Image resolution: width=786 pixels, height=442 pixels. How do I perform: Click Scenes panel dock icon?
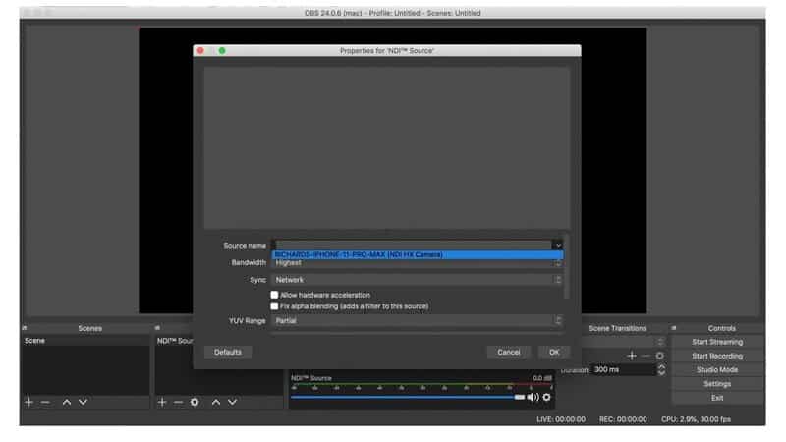click(24, 328)
